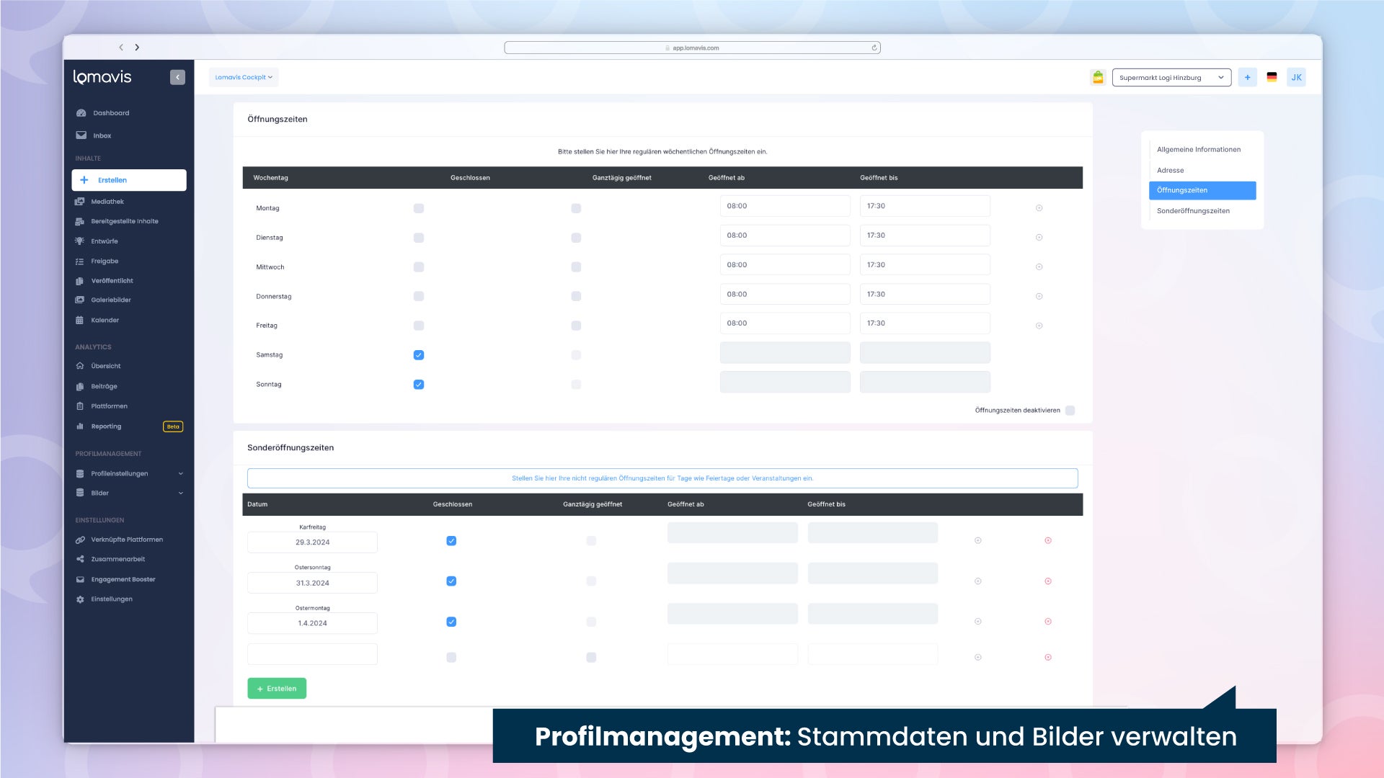
Task: Select Allgemeine Informationen in side nav
Action: pos(1198,150)
